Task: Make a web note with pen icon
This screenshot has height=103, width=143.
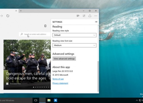Action: [x=84, y=16]
